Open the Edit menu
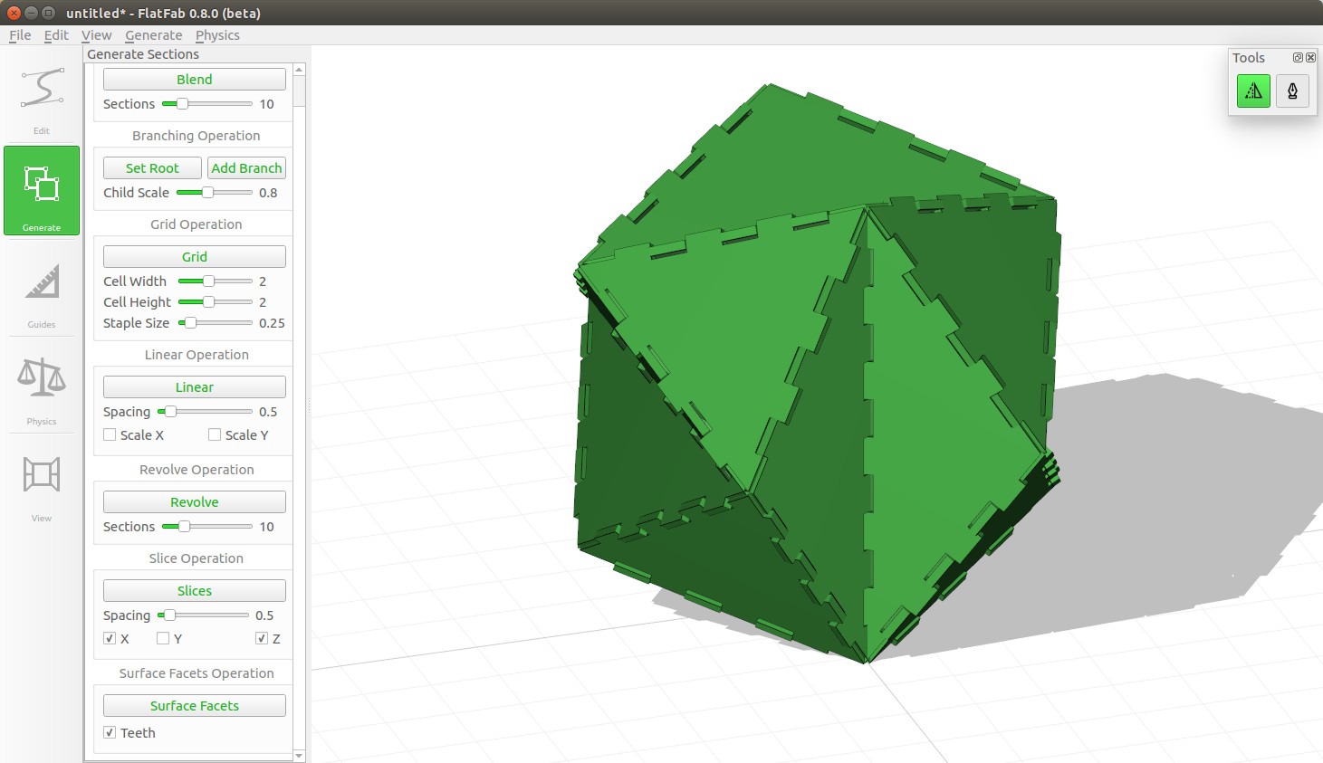This screenshot has height=763, width=1323. 56,35
